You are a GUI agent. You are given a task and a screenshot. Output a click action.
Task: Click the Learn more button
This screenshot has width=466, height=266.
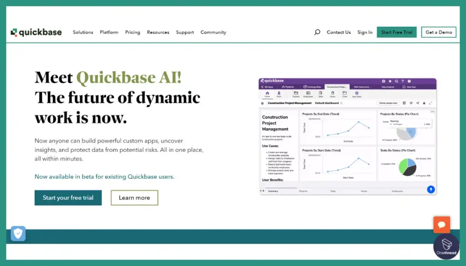click(134, 198)
